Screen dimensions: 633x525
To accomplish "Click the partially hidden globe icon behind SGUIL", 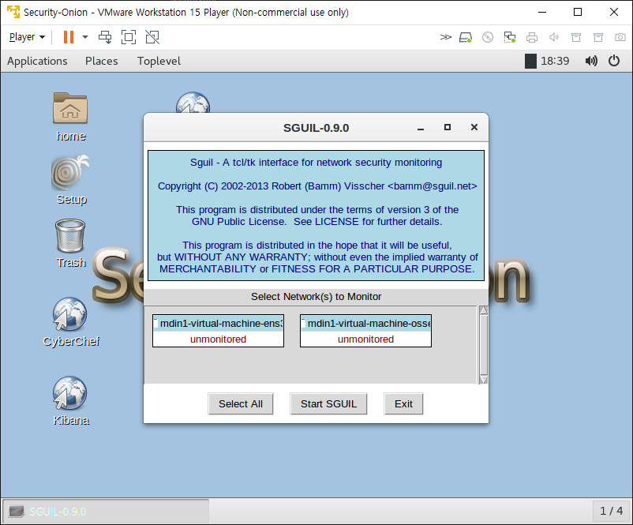I will coord(193,103).
